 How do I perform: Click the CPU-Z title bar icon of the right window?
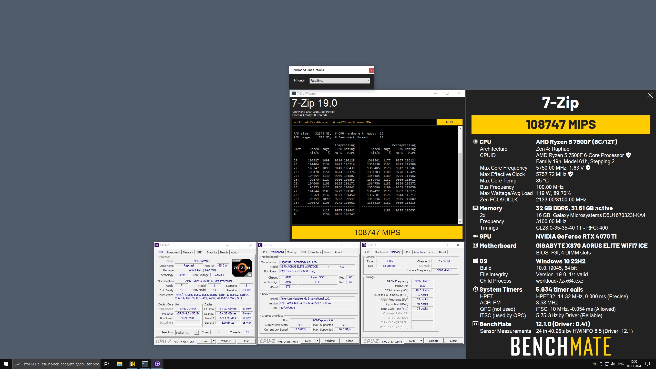(364, 245)
